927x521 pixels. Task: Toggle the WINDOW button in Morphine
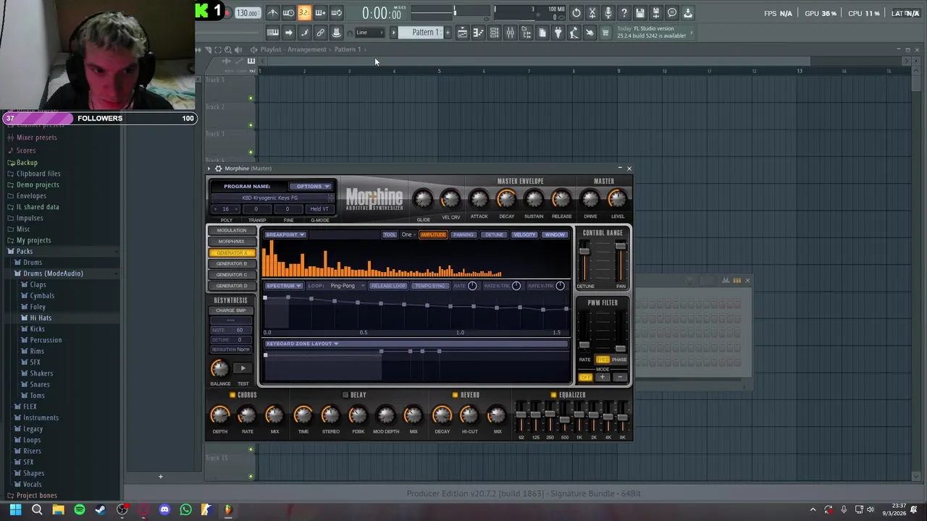click(555, 234)
